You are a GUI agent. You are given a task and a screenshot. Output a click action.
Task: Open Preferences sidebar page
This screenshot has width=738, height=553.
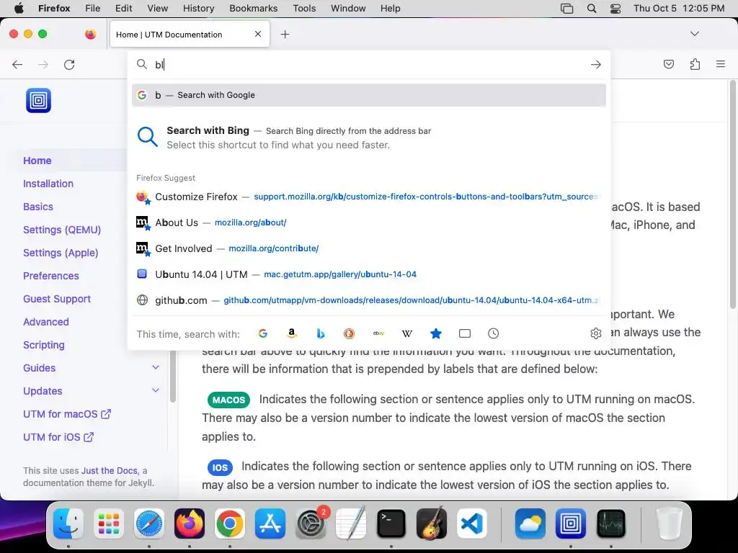click(51, 276)
